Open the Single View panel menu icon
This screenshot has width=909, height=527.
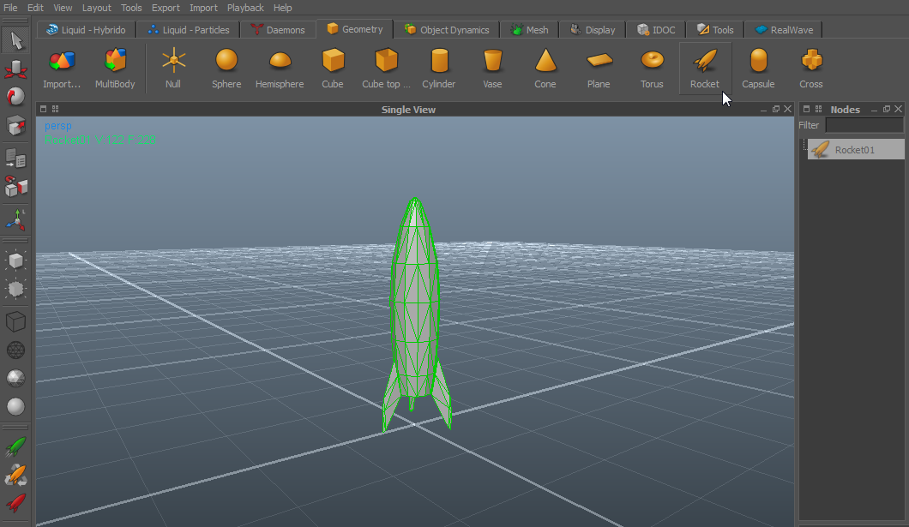(45, 110)
